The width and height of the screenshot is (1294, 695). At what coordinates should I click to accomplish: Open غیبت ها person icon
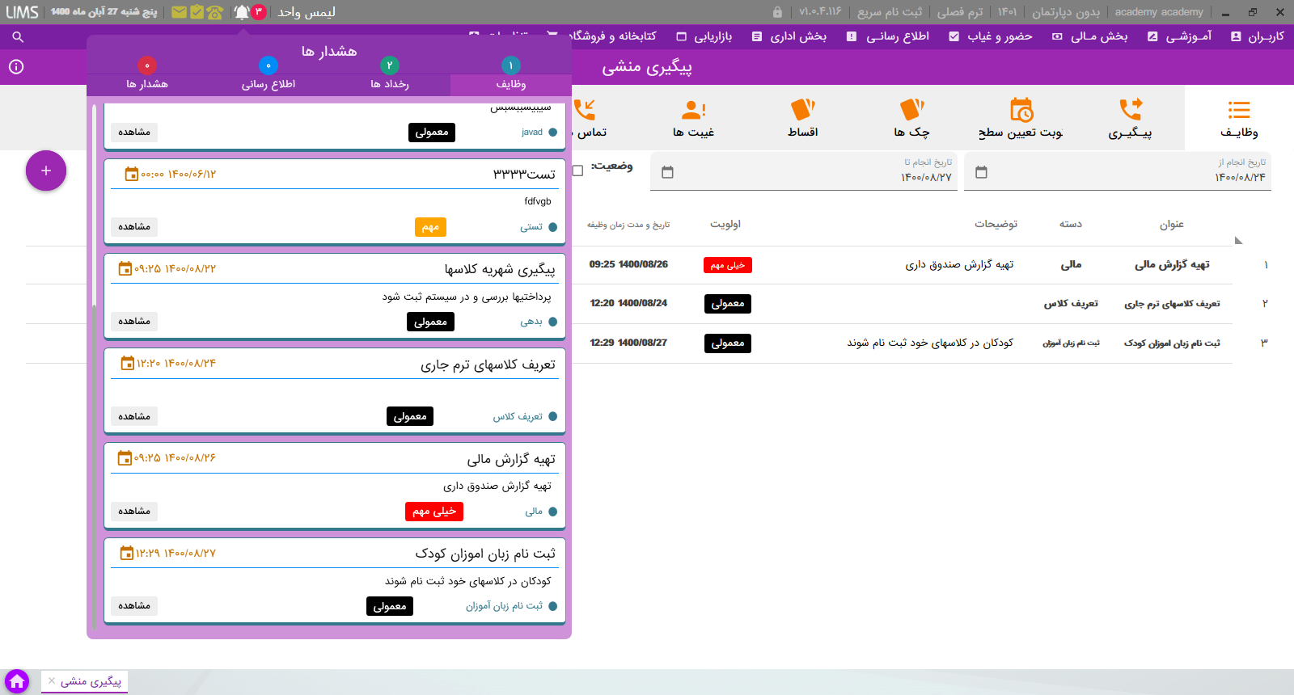click(693, 118)
